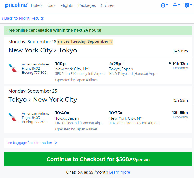Click the back chevron before Flight Results
Image resolution: width=194 pixels, height=178 pixels.
pos(3,19)
